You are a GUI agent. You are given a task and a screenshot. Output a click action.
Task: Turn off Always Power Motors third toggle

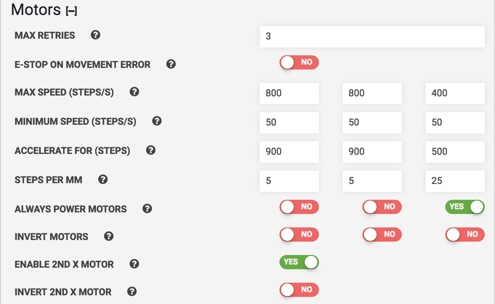[x=465, y=206]
